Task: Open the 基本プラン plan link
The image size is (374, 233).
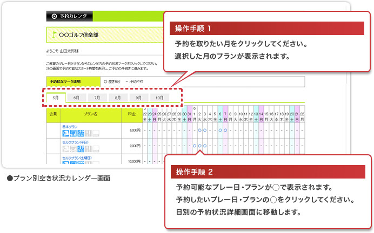Action: point(70,127)
